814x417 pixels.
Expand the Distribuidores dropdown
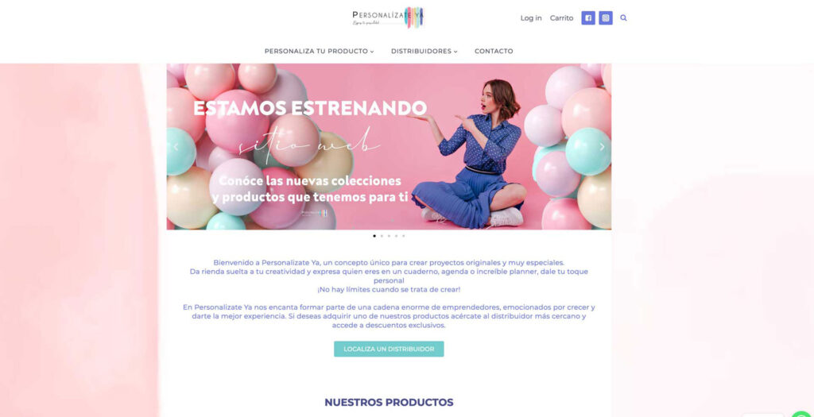tap(424, 52)
